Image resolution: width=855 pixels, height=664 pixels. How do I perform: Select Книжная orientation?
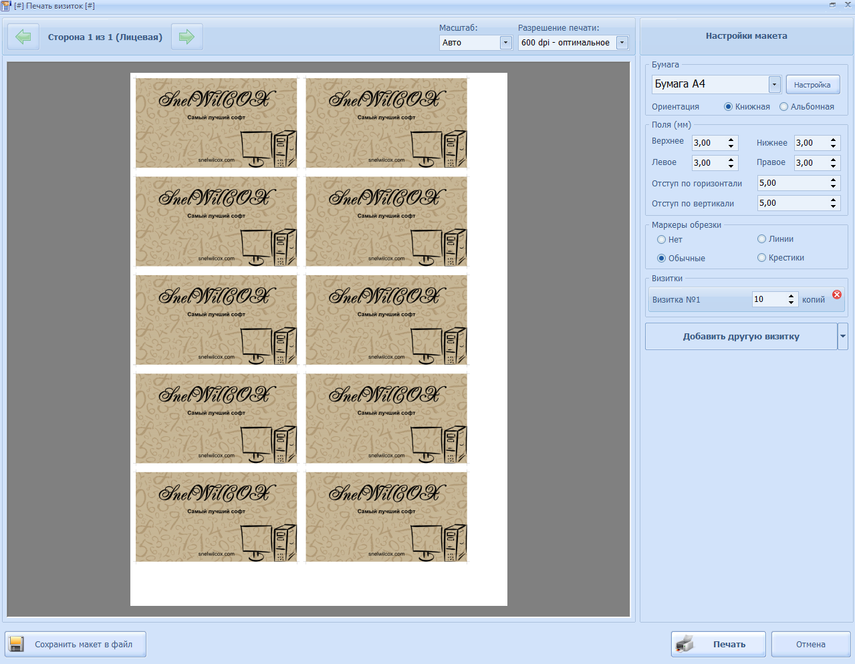(728, 107)
